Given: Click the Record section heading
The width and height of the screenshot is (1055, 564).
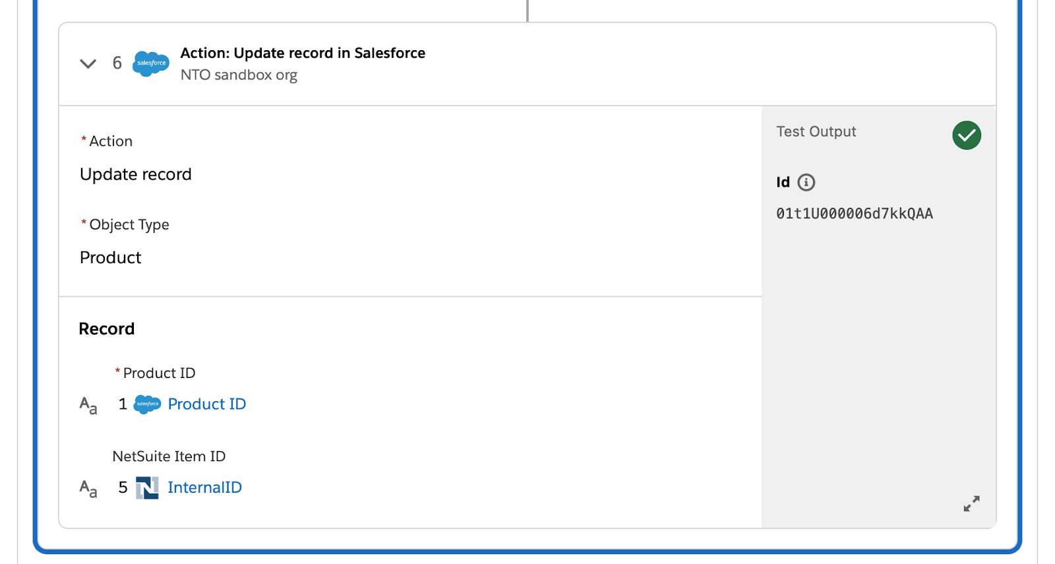Looking at the screenshot, I should click(x=107, y=329).
